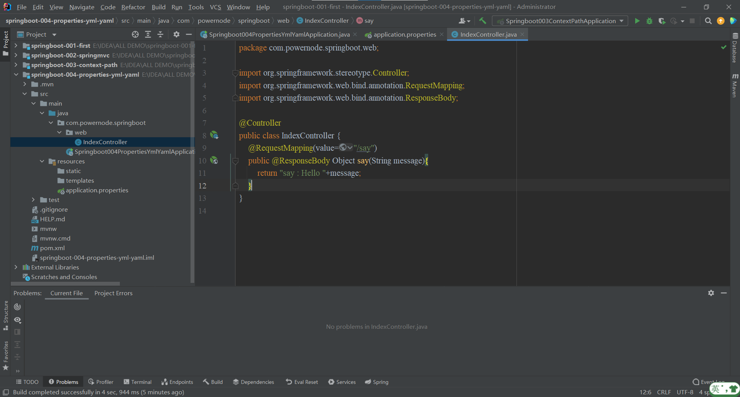Open the Navigate menu

click(82, 7)
